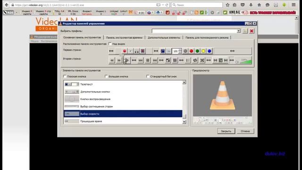Click the red teletext color button
302x170 pixels.
[191, 51]
